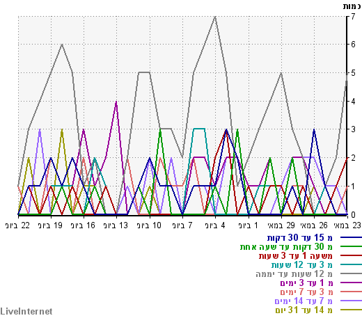Screen dimensions: 362x318
Task: Click light violet legend line swatch
Action: (351, 301)
